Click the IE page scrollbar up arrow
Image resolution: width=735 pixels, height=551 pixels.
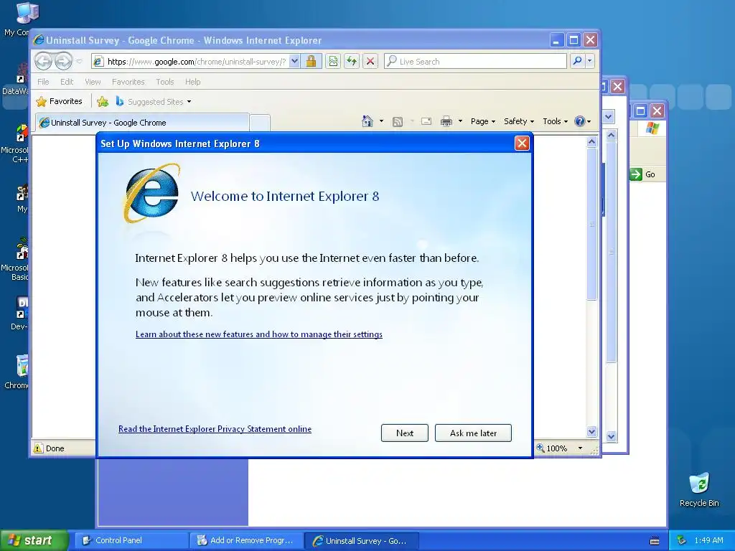coord(591,141)
